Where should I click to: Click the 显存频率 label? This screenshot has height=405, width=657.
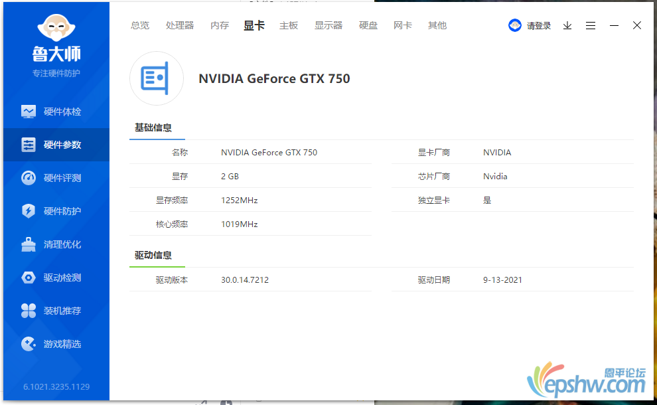pyautogui.click(x=172, y=201)
